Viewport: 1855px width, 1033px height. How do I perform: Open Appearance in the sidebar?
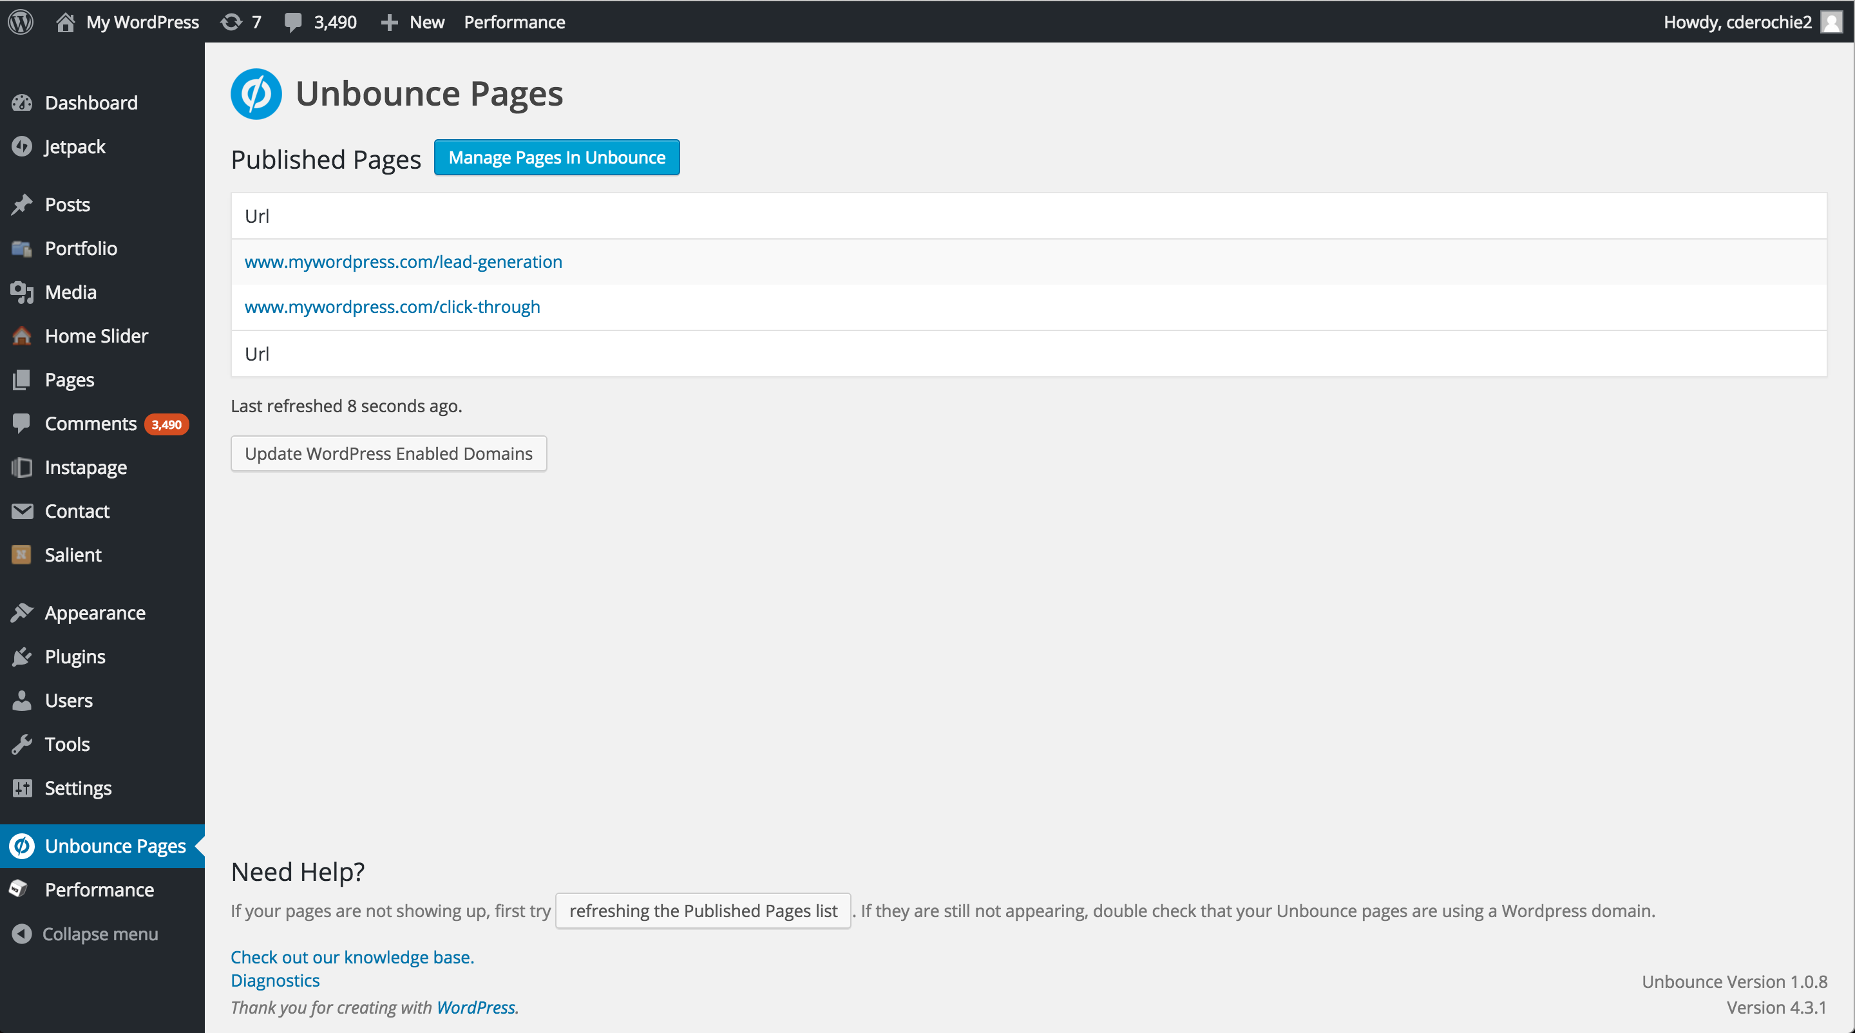95,613
